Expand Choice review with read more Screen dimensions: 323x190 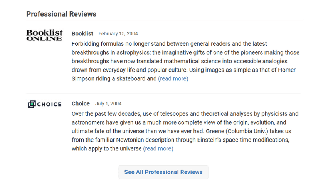click(158, 148)
